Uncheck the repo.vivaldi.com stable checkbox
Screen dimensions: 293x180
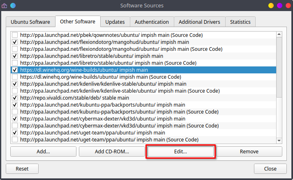point(15,98)
